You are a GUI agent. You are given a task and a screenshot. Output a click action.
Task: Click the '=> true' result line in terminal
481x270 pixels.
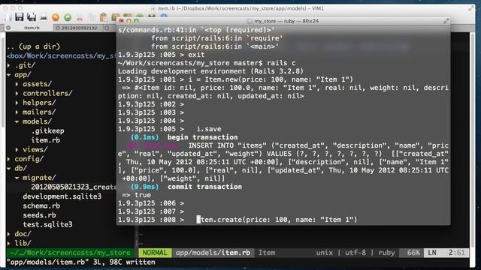[137, 195]
